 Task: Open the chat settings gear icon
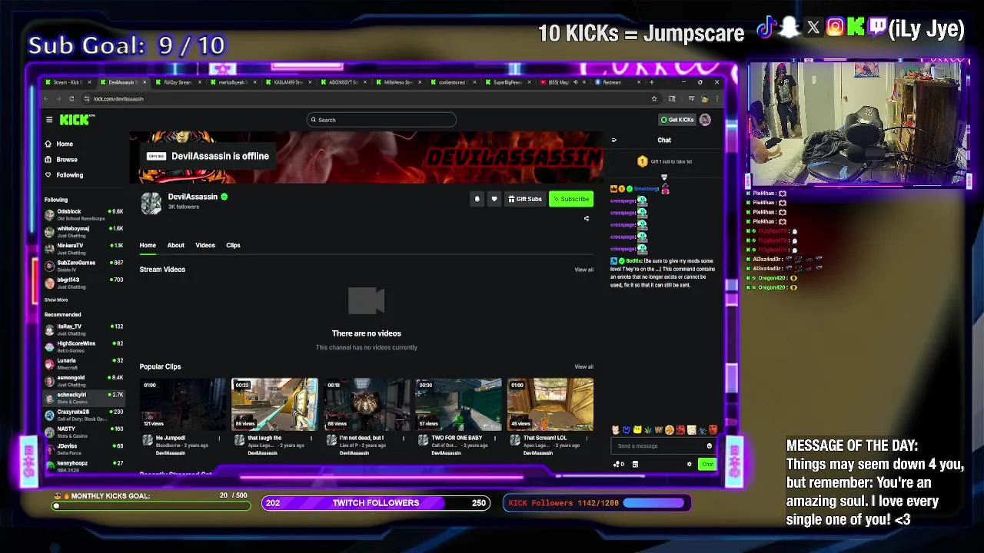[689, 464]
